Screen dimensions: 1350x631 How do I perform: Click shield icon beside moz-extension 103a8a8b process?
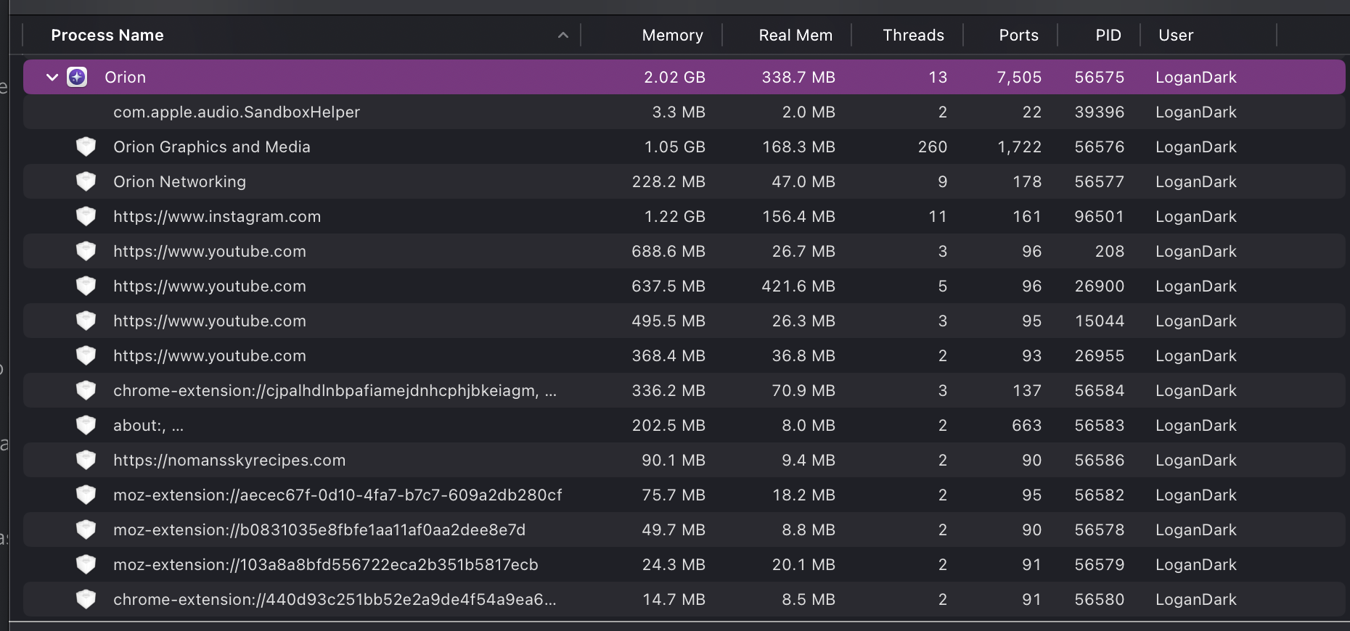click(86, 564)
